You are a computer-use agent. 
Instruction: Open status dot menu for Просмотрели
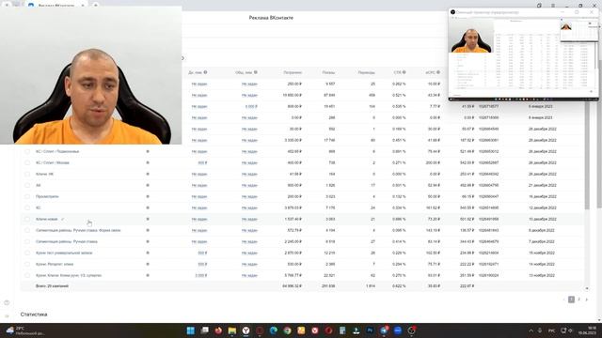148,196
